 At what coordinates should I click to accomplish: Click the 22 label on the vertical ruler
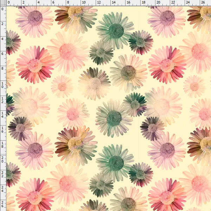pos(2,174)
